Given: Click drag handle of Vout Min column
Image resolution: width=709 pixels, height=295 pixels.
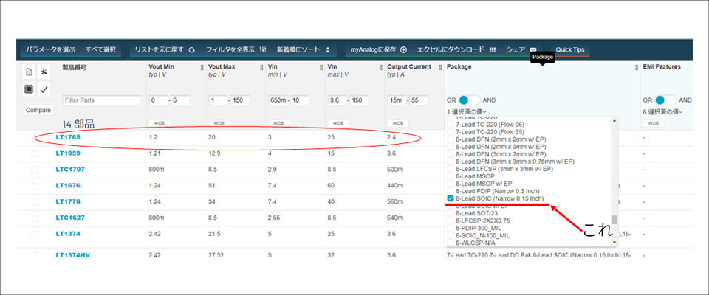Looking at the screenshot, I should click(202, 67).
